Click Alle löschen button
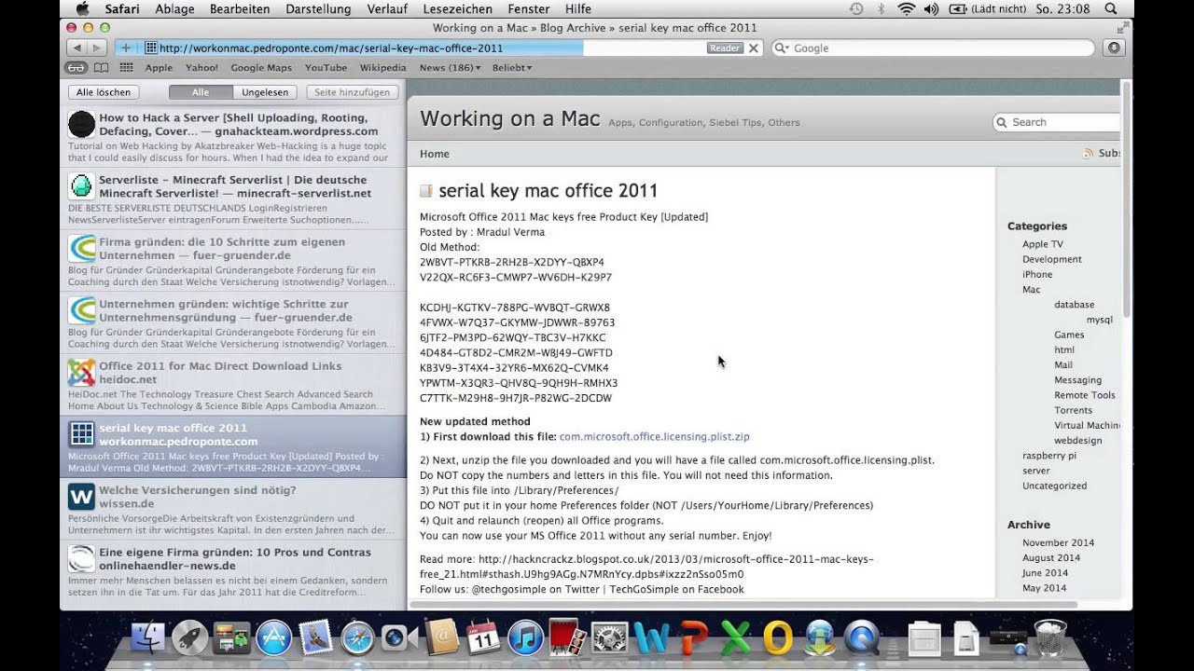The width and height of the screenshot is (1194, 671). pos(104,92)
